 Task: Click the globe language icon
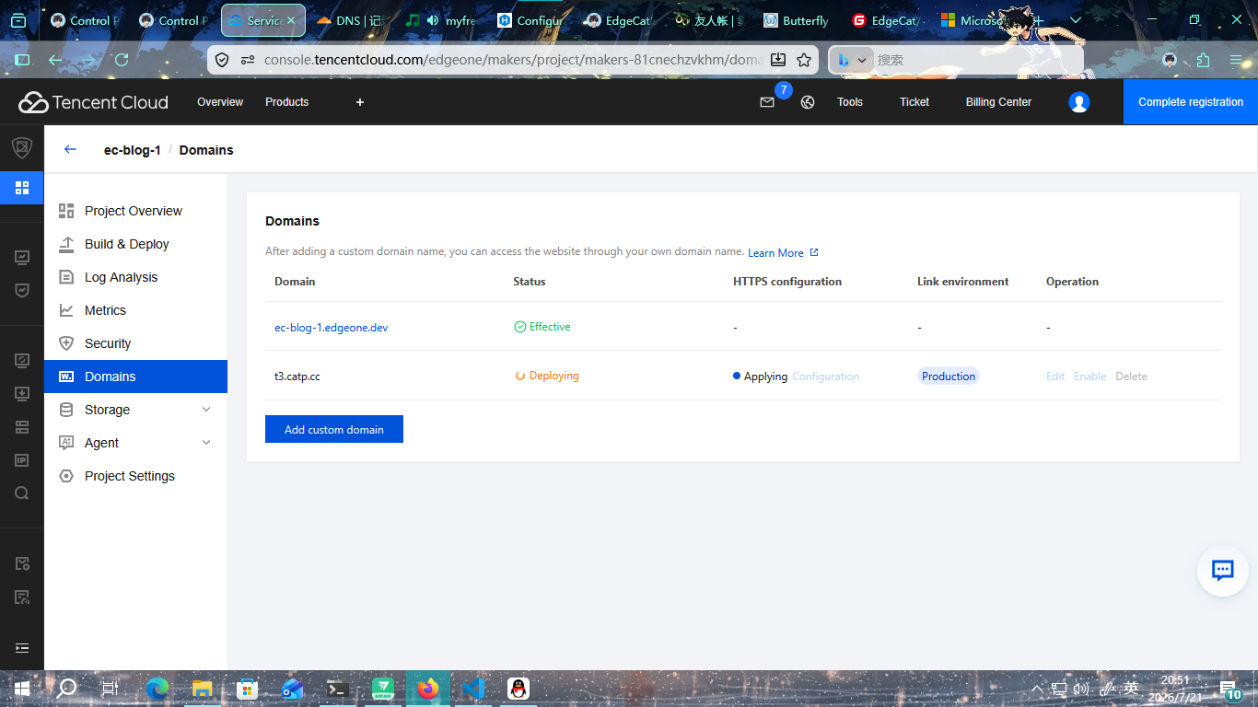coord(808,102)
